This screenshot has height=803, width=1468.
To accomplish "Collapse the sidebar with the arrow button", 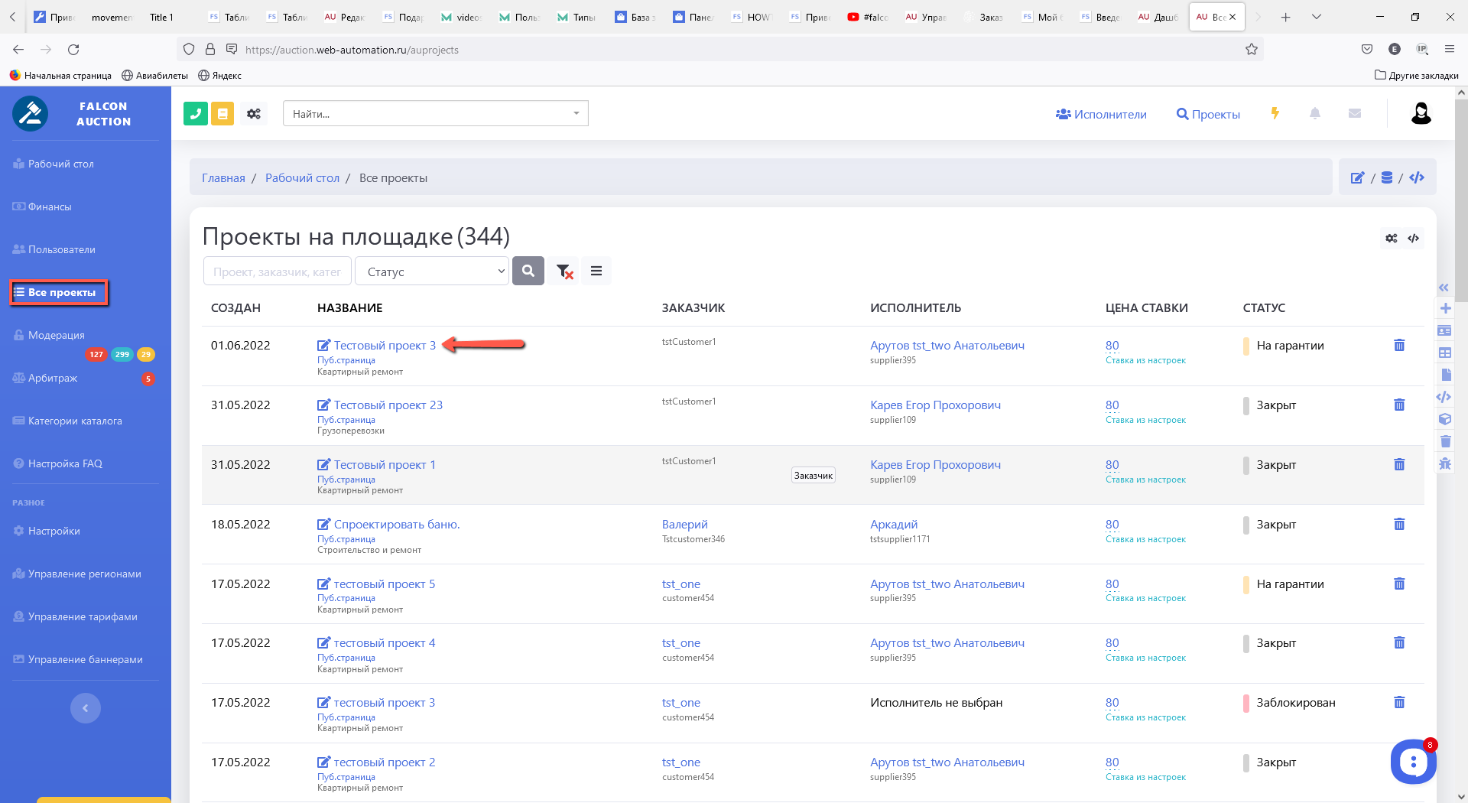I will 86,708.
